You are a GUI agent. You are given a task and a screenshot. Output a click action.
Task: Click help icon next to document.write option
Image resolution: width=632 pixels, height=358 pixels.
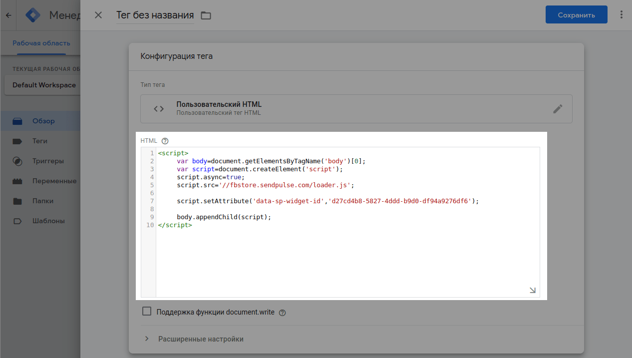pyautogui.click(x=283, y=313)
